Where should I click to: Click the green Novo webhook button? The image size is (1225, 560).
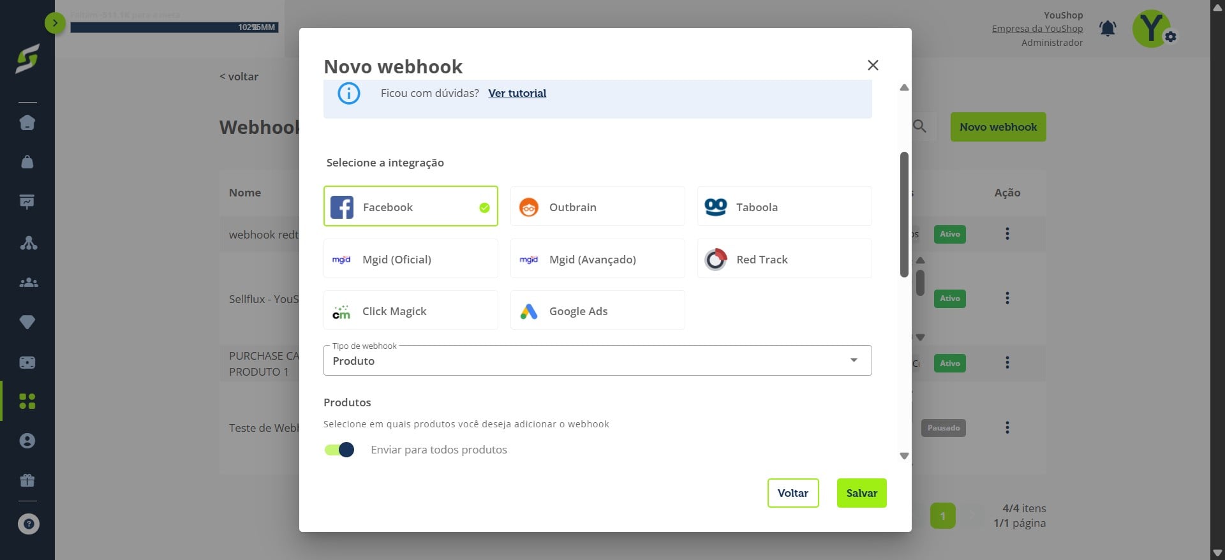click(x=998, y=127)
